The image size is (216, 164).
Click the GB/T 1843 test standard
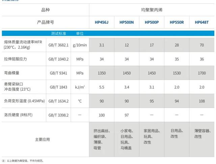58,87
